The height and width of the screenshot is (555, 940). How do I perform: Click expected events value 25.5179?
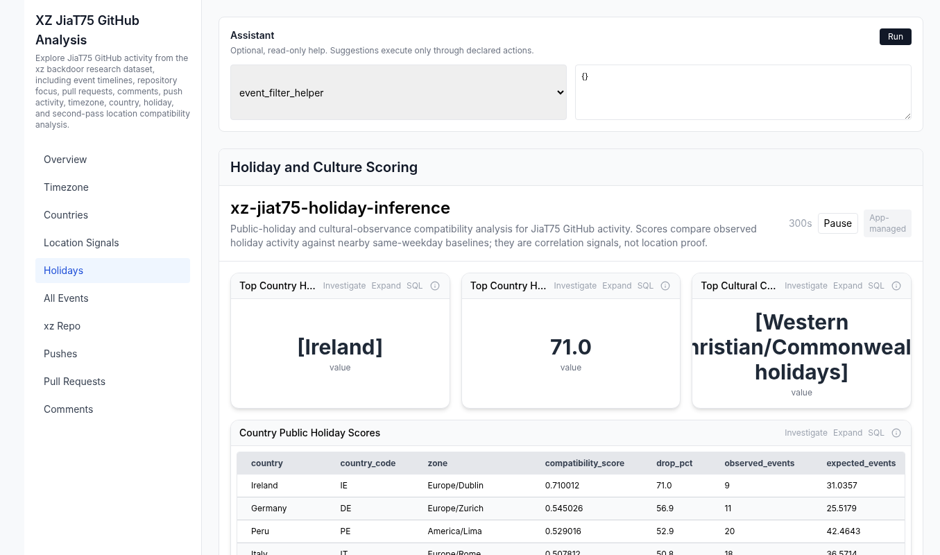(x=841, y=509)
